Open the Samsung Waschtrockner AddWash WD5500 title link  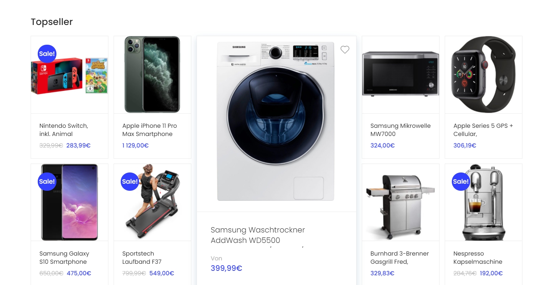pos(258,235)
